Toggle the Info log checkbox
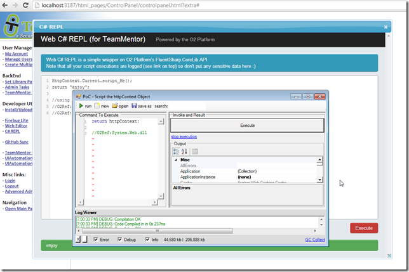Image resolution: width=409 pixels, height=272 pixels. [x=147, y=239]
